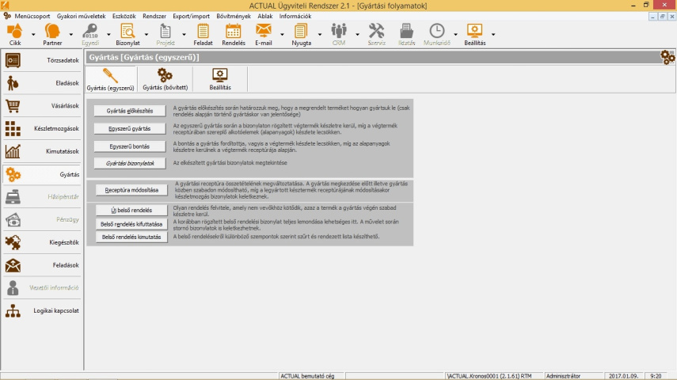Open the Export/import menu
The width and height of the screenshot is (677, 380).
pyautogui.click(x=192, y=16)
